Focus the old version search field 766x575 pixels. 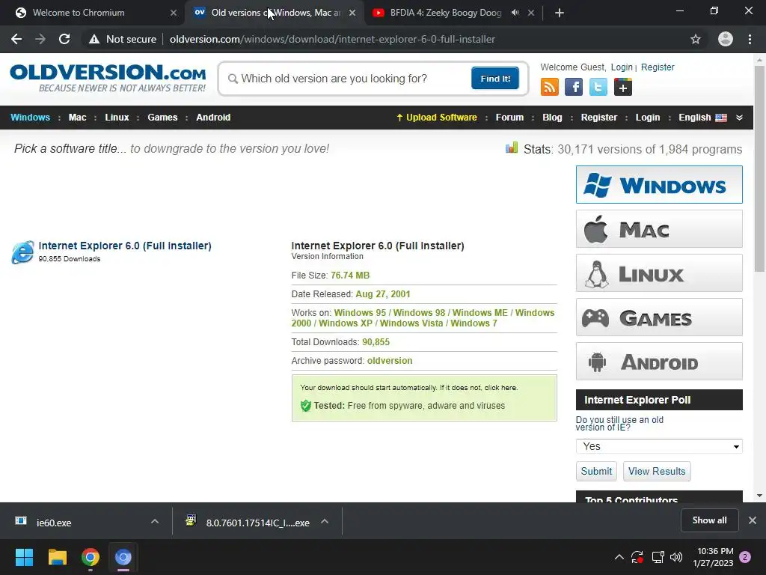click(347, 78)
